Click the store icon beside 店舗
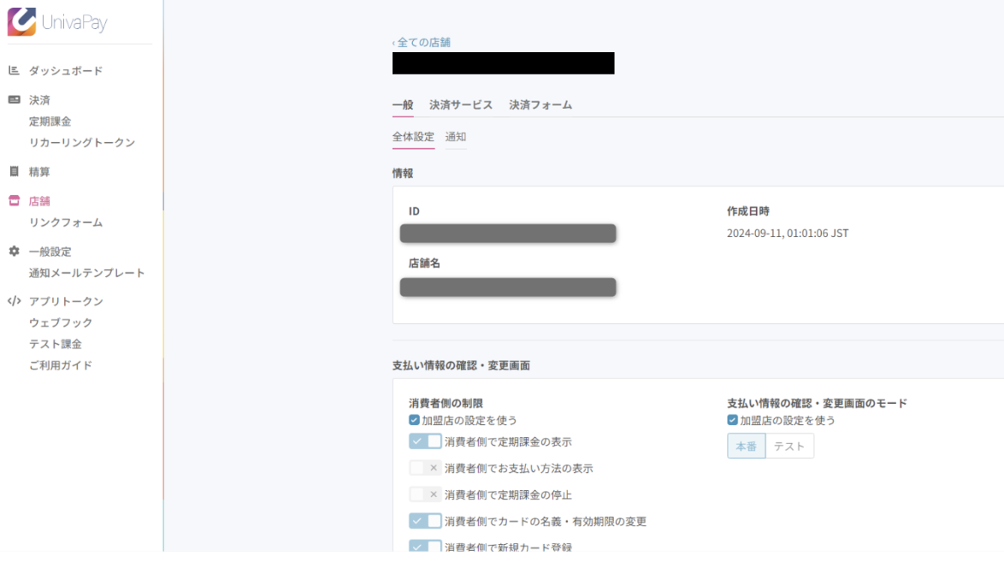Screen dimensions: 1004x568 pos(14,201)
